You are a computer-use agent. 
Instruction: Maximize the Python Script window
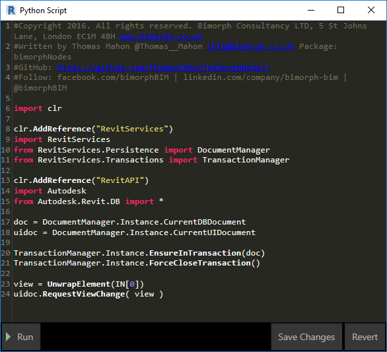[x=341, y=10]
